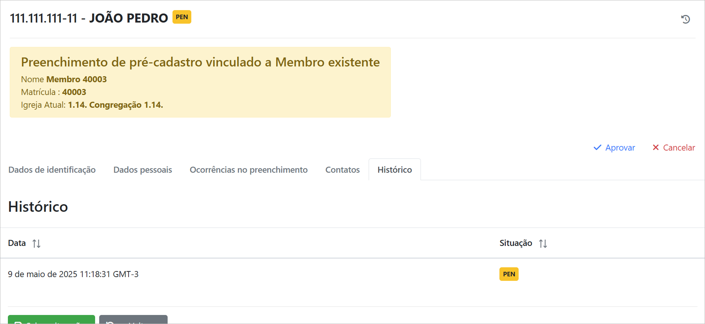Viewport: 705px width, 324px height.
Task: Click the linked member name Membro 40003
Action: [x=76, y=79]
